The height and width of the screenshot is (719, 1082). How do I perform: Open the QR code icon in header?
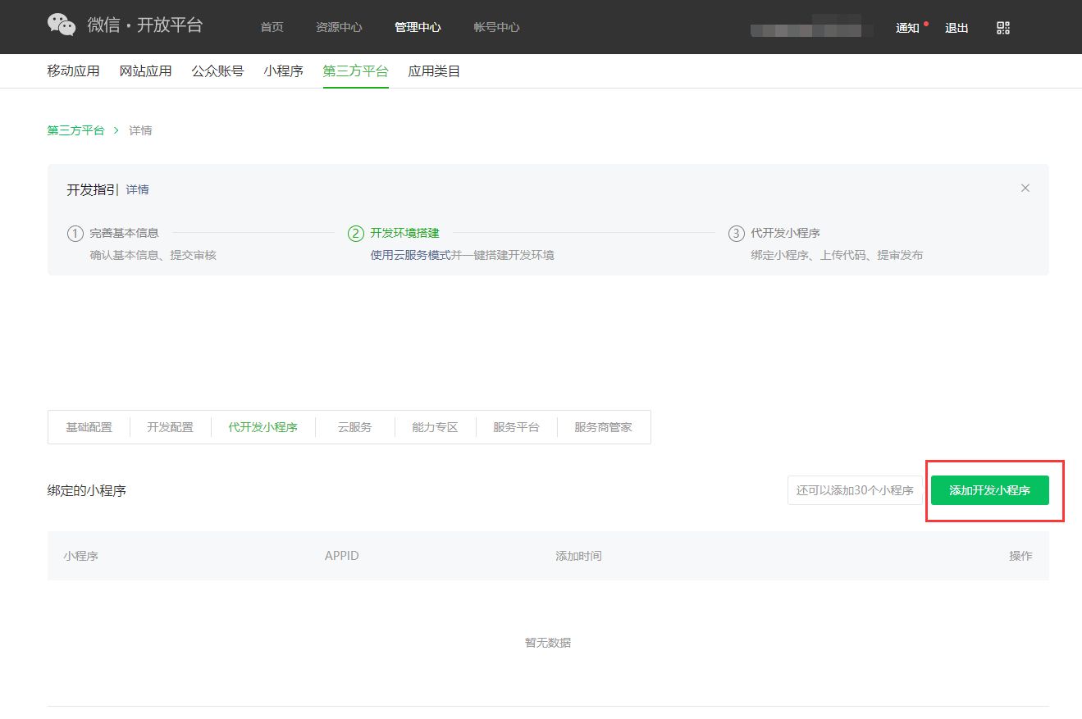(1002, 28)
